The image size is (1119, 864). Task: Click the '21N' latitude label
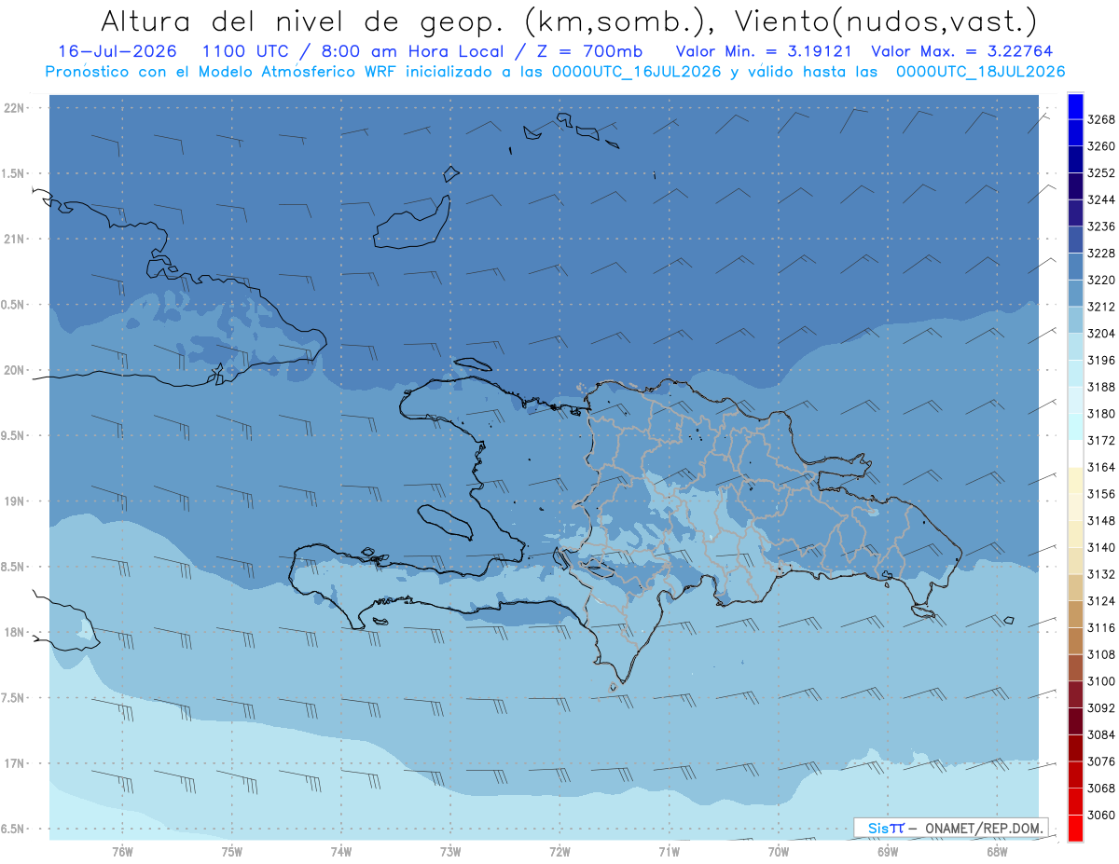click(16, 240)
